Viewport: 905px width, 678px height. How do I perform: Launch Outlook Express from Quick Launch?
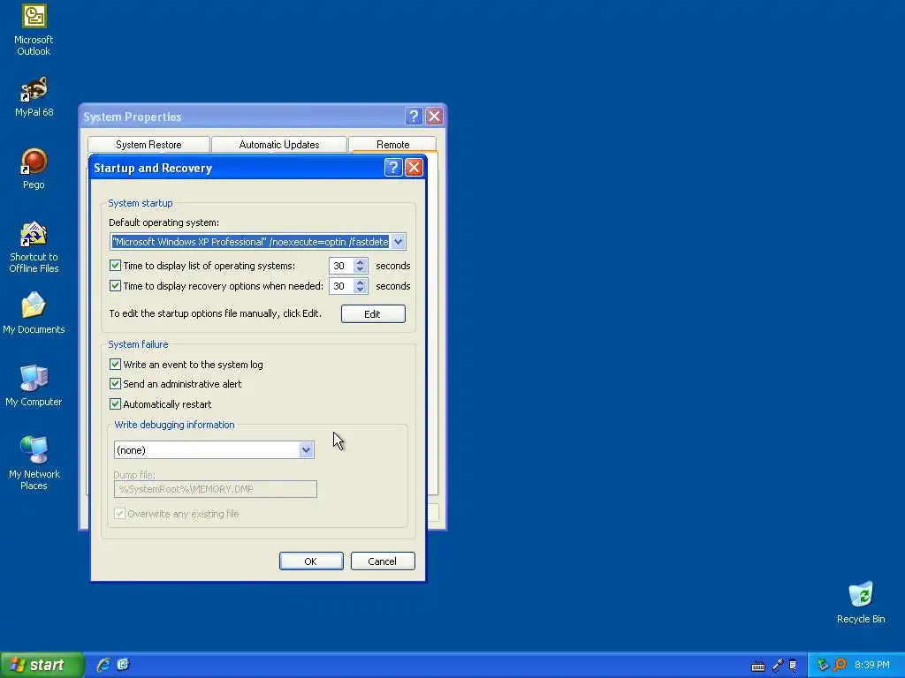coord(123,665)
